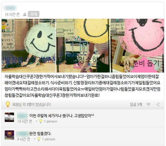This screenshot has height=146, width=166.
Task: Open the 신발장정리하기 photo thumbnail
Action: pos(28,46)
